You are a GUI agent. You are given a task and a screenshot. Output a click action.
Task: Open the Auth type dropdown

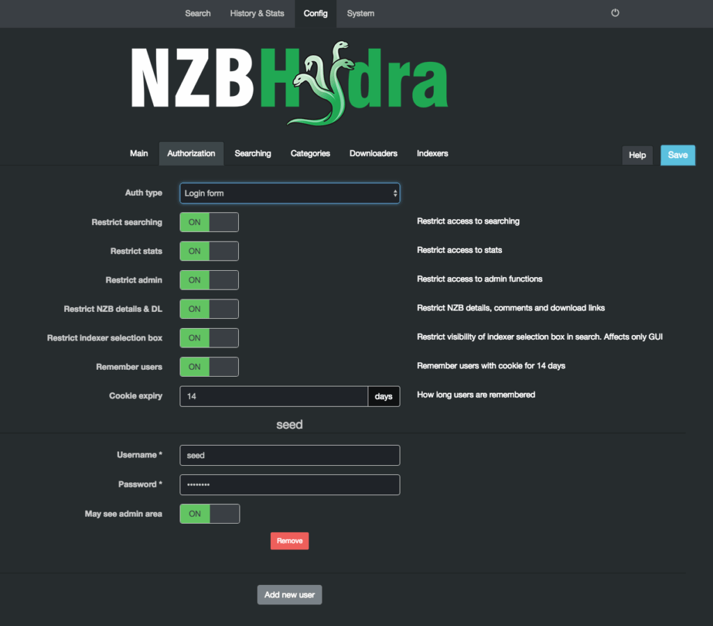290,193
